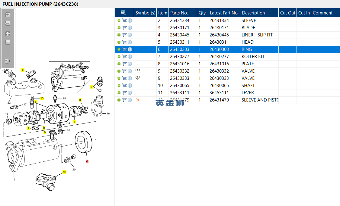Add VALVE 26430333 to cart
Image resolution: width=340 pixels, height=206 pixels.
click(x=124, y=78)
